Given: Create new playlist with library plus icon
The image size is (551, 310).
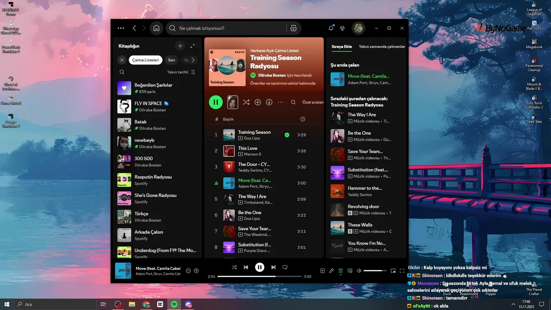Looking at the screenshot, I should click(180, 46).
